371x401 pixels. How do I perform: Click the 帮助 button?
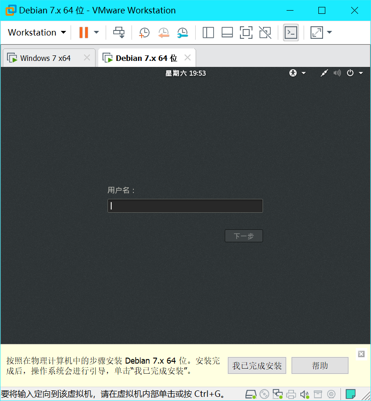point(320,365)
